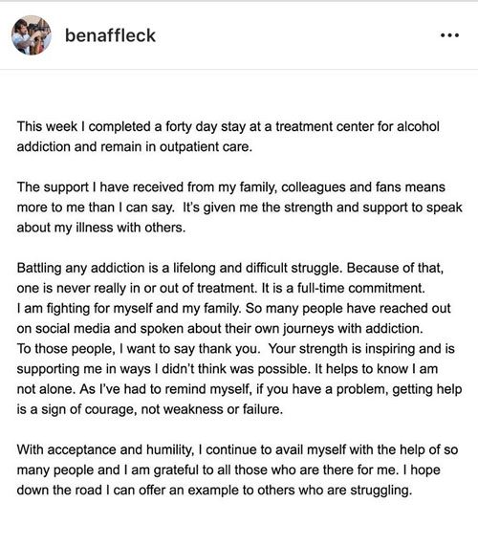Select the line "addiction and remain in outpatient care"
This screenshot has height=546, width=478.
[135, 147]
